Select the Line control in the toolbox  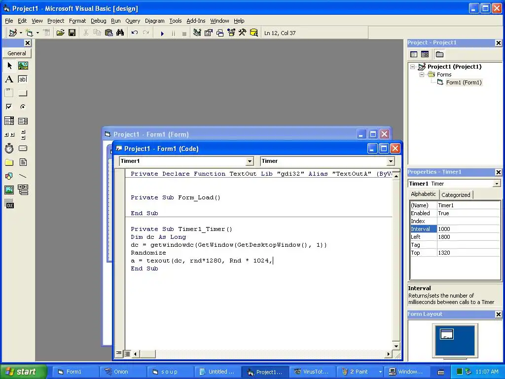(23, 176)
